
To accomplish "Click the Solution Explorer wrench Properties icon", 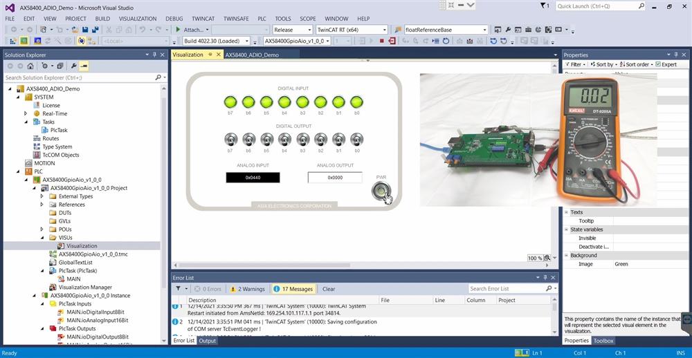I will pyautogui.click(x=74, y=66).
